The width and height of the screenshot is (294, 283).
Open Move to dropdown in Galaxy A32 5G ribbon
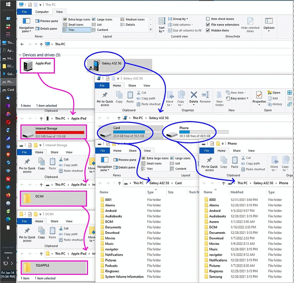tap(170, 99)
